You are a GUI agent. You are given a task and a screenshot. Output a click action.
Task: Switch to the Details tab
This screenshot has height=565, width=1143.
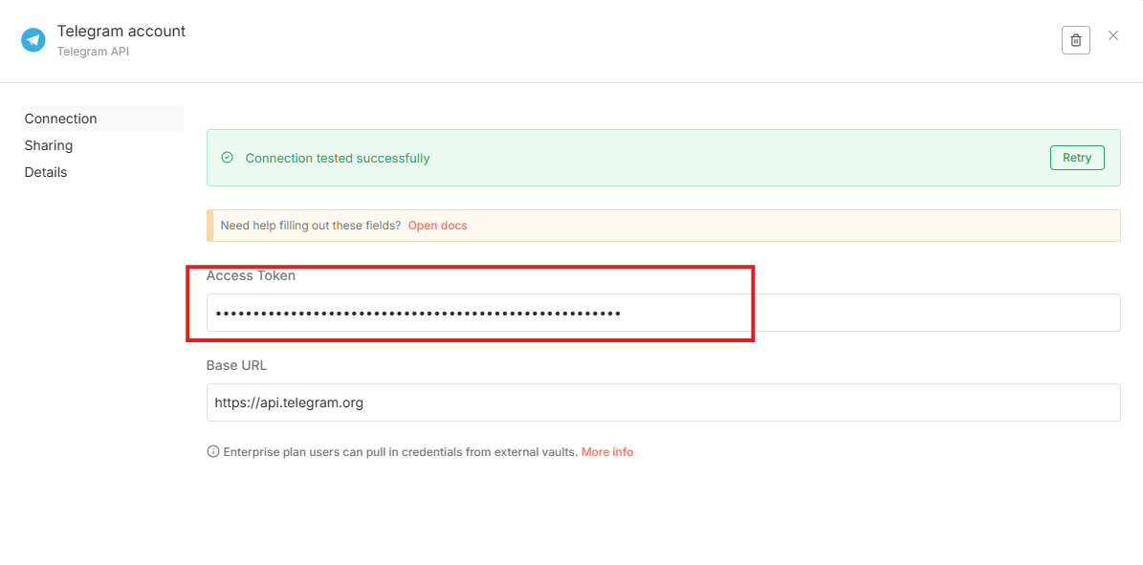point(46,173)
